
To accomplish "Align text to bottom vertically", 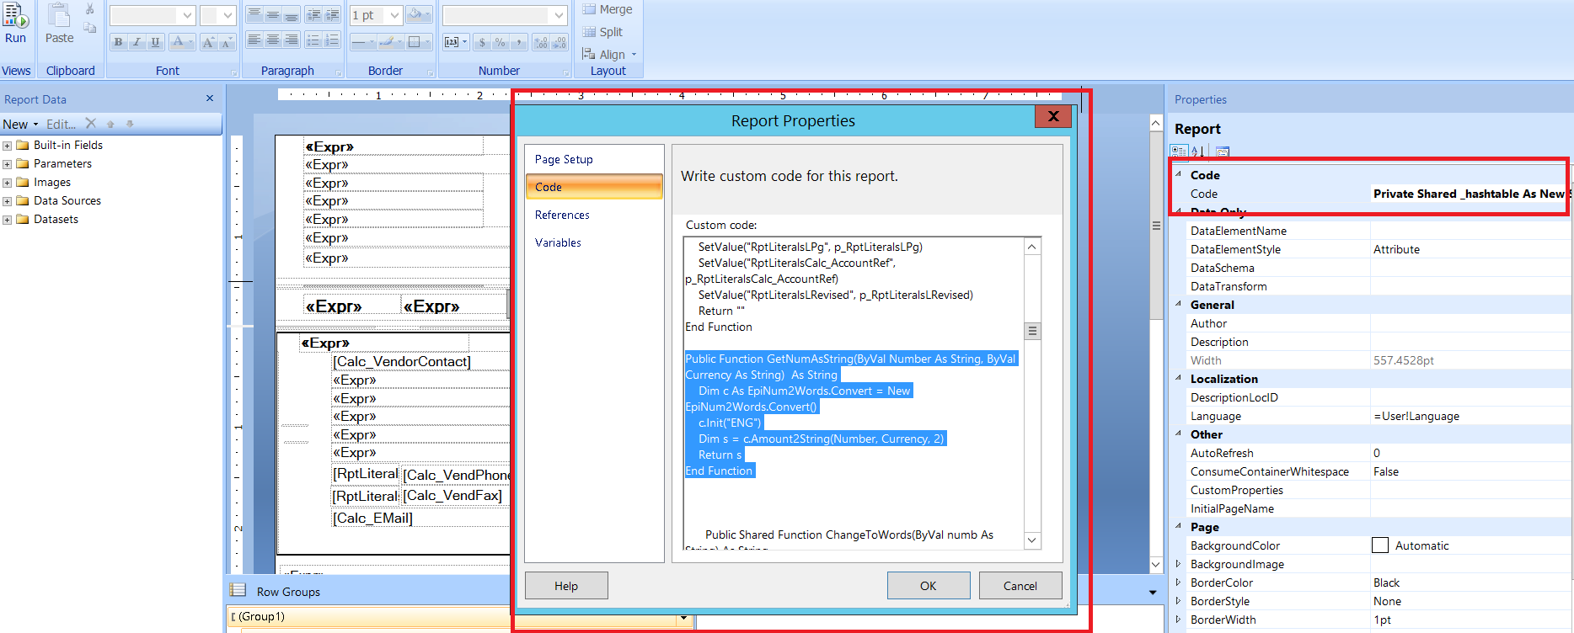I will point(292,15).
